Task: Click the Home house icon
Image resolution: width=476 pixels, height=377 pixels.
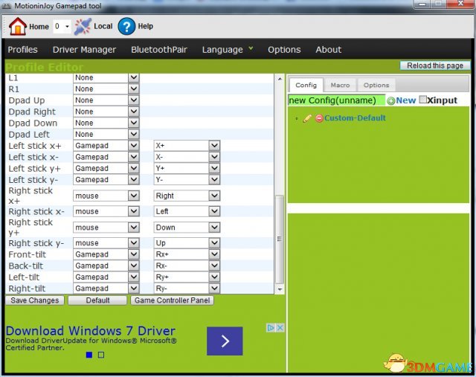Action: click(x=18, y=27)
